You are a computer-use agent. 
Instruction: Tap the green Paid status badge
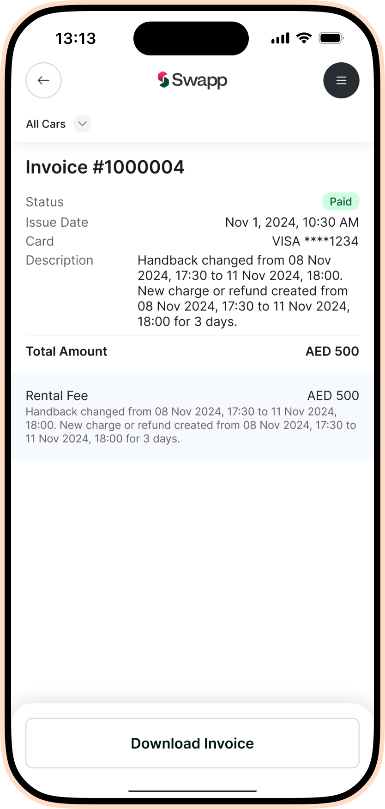coord(341,202)
